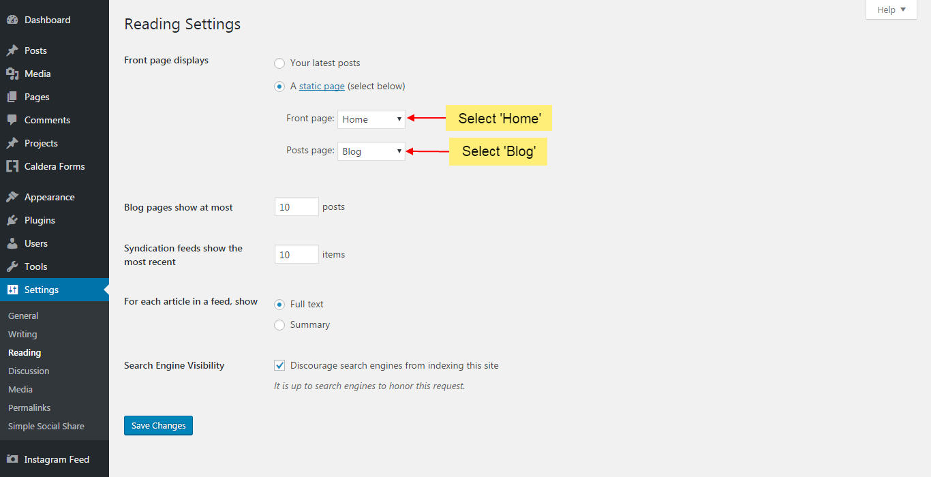Open the Posts page dropdown
Viewport: 931px width, 477px height.
pos(371,151)
